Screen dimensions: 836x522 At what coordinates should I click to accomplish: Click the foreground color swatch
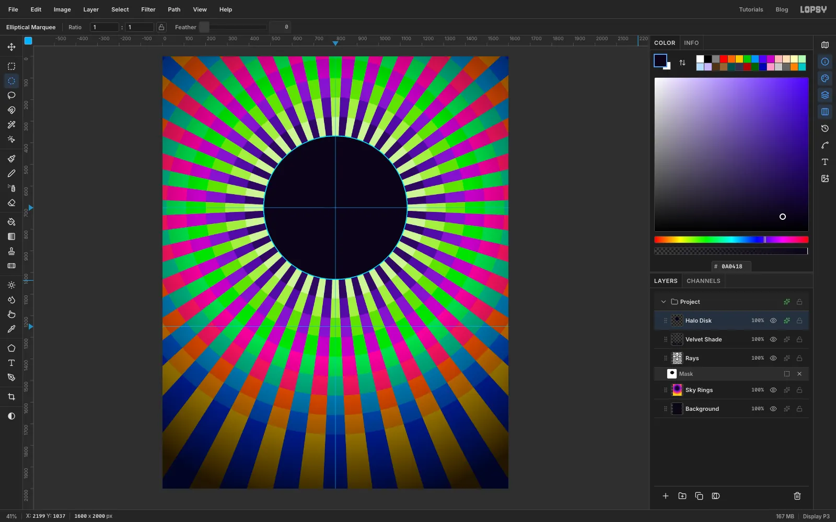tap(660, 61)
